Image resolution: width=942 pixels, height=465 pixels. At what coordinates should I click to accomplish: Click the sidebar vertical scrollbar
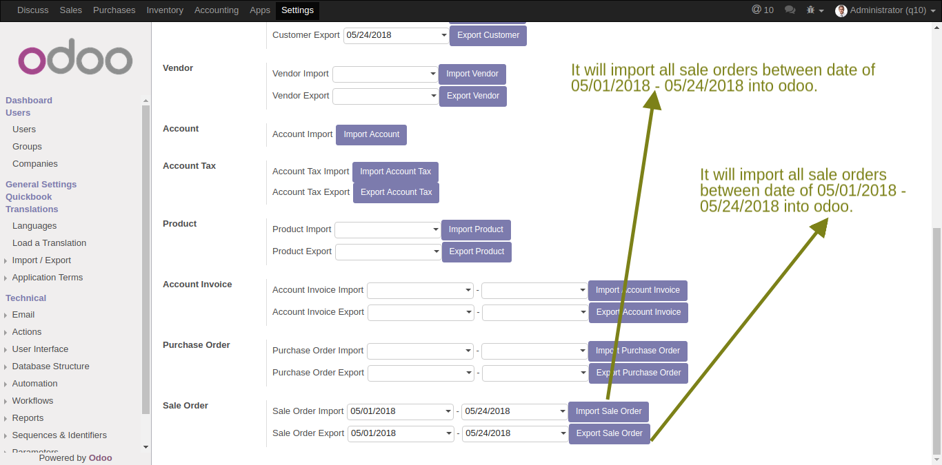point(146,258)
